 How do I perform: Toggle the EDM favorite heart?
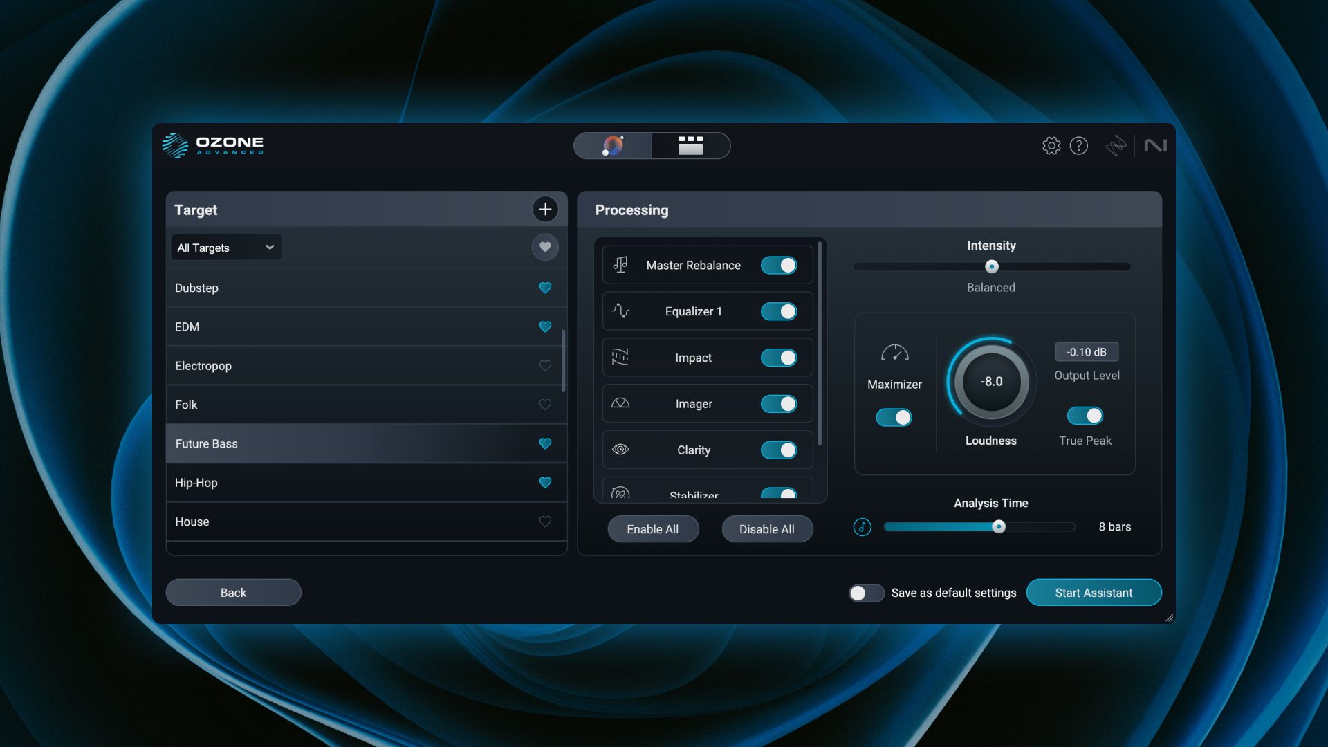(x=545, y=326)
